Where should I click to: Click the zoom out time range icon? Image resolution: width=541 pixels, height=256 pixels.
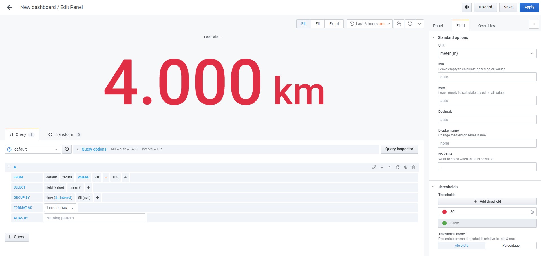click(399, 24)
